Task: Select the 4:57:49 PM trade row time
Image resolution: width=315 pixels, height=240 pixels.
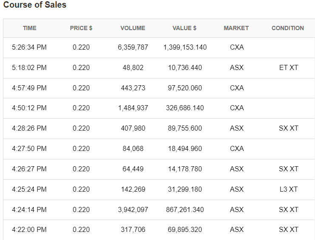Action: pos(29,88)
